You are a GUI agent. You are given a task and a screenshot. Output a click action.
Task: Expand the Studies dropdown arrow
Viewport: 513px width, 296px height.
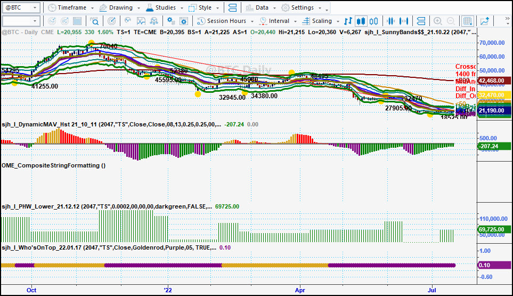pos(182,8)
